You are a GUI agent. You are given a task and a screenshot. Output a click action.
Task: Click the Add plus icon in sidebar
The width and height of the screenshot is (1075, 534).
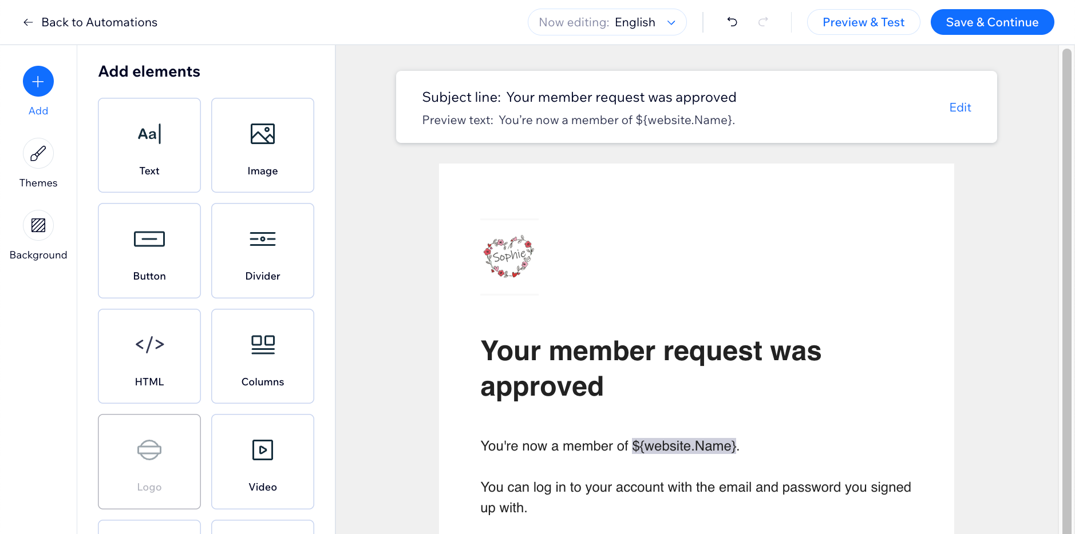(x=38, y=81)
